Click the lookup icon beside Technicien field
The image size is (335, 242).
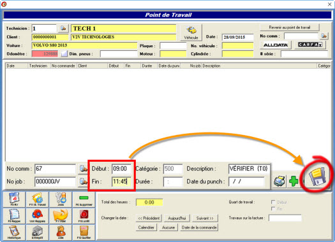(63, 28)
